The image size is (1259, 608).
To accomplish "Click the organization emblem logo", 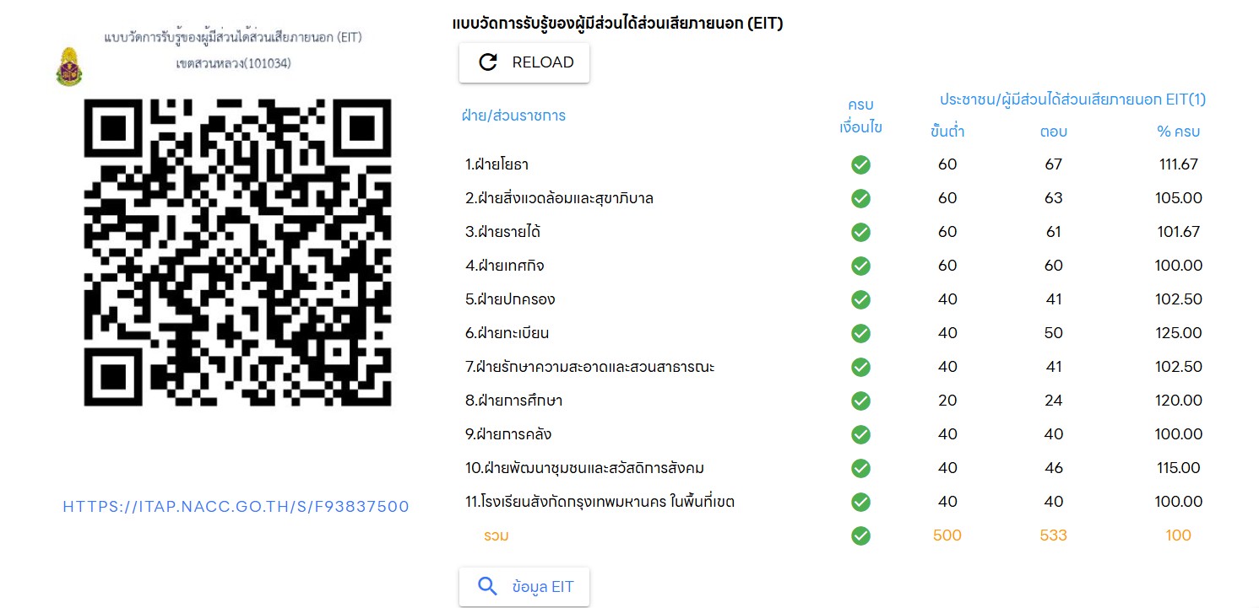I will click(x=69, y=67).
